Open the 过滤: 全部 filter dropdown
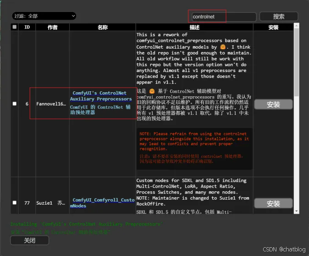The height and width of the screenshot is (256, 309). [x=44, y=16]
